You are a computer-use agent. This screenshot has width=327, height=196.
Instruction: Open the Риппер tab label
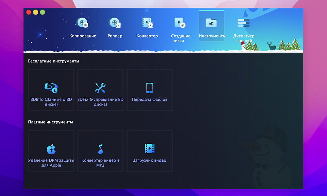pyautogui.click(x=115, y=36)
